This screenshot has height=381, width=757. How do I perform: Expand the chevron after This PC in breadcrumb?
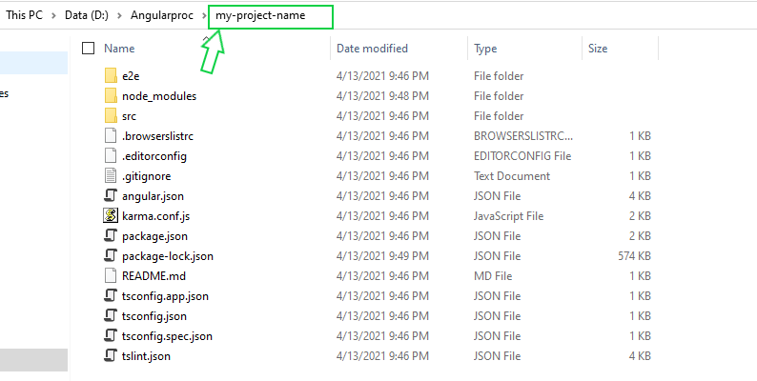click(53, 16)
